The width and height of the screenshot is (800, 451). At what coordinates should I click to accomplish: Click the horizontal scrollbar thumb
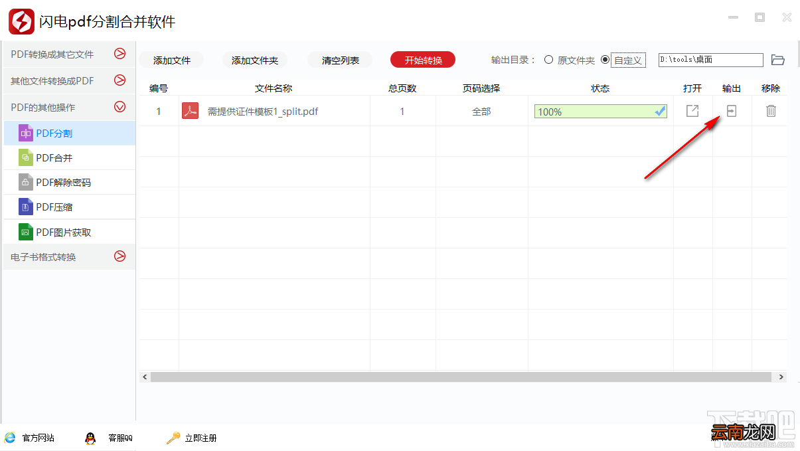point(461,377)
